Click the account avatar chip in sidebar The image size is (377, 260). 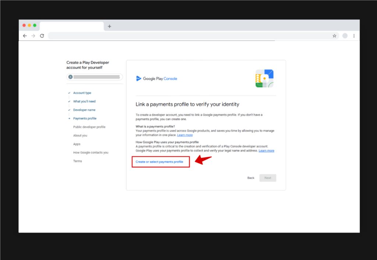(95, 77)
